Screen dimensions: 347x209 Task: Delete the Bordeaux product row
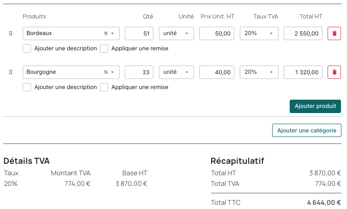(x=334, y=34)
